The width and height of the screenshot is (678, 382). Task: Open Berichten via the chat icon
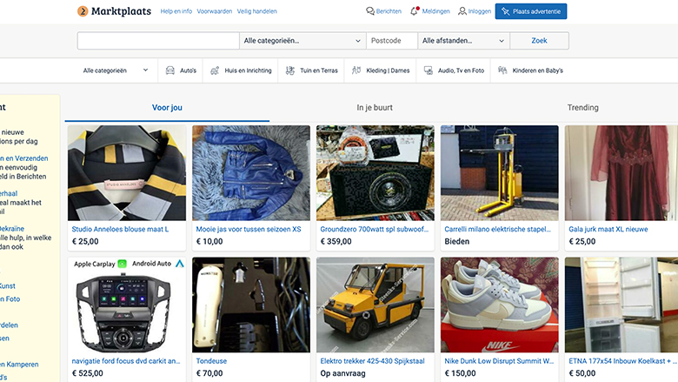click(370, 11)
